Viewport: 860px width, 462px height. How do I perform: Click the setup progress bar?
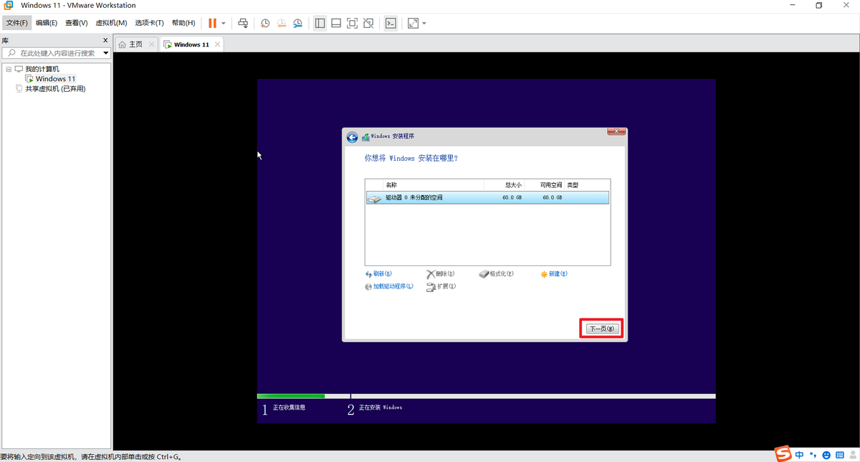(x=486, y=396)
